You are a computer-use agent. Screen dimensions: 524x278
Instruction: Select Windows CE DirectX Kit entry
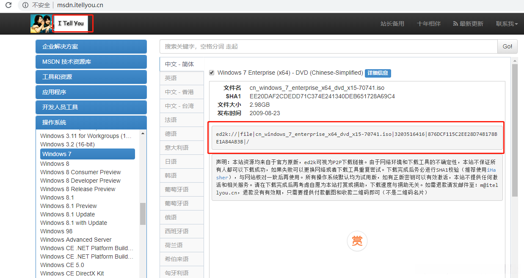pos(72,273)
